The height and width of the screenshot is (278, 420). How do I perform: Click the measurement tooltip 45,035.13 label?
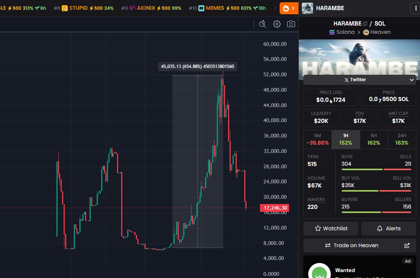coord(198,66)
